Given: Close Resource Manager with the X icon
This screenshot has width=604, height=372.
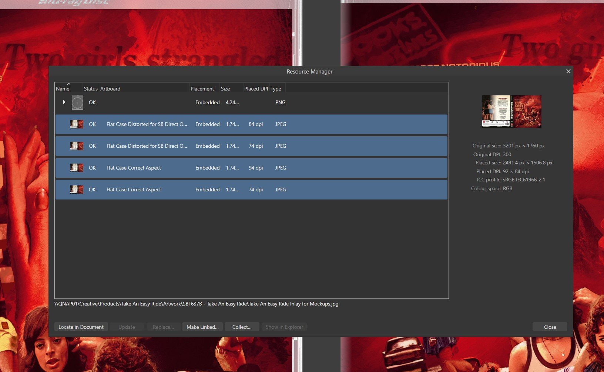Looking at the screenshot, I should (568, 71).
